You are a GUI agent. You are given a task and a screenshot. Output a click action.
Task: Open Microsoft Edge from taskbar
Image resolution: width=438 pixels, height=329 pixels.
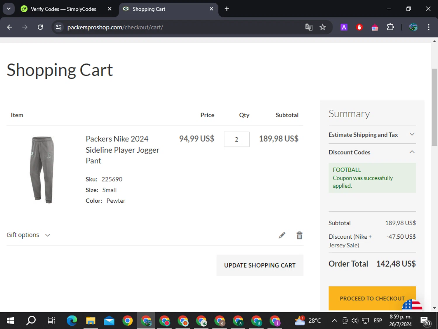coord(72,321)
